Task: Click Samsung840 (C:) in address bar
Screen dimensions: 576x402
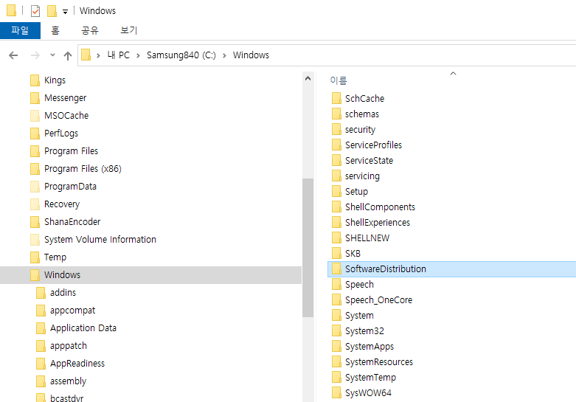Action: click(x=181, y=55)
